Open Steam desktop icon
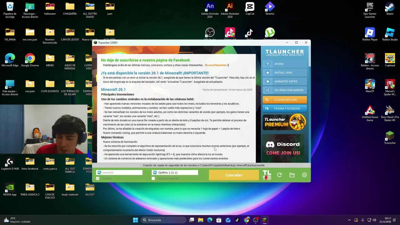The image size is (400, 225). (x=390, y=9)
